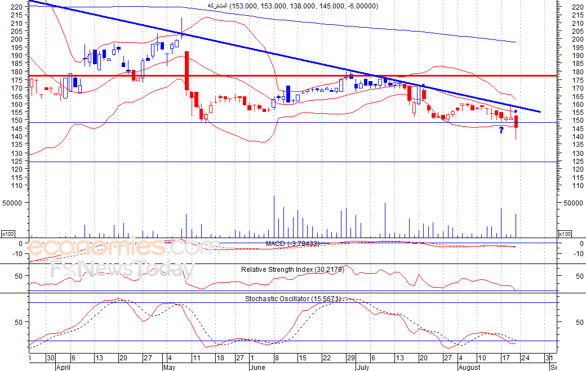The image size is (586, 371).
Task: Click the August month label on time axis
Action: [469, 367]
